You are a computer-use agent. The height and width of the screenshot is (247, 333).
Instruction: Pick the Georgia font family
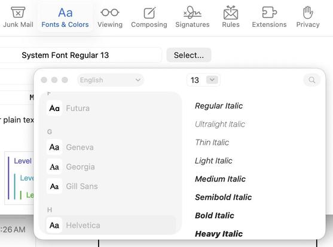click(111, 167)
